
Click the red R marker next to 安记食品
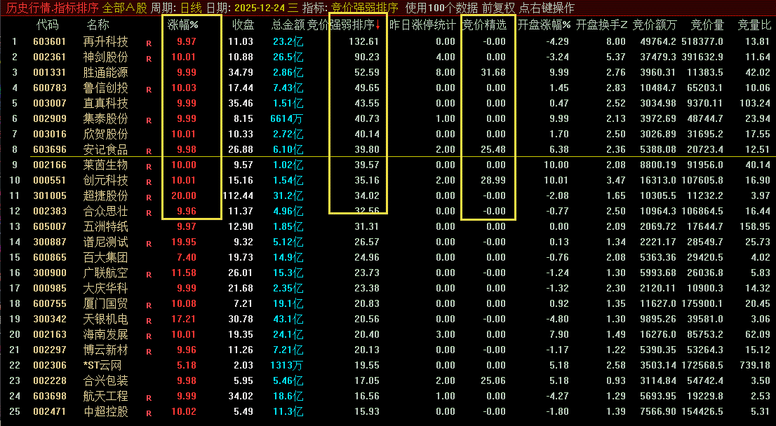pos(149,151)
